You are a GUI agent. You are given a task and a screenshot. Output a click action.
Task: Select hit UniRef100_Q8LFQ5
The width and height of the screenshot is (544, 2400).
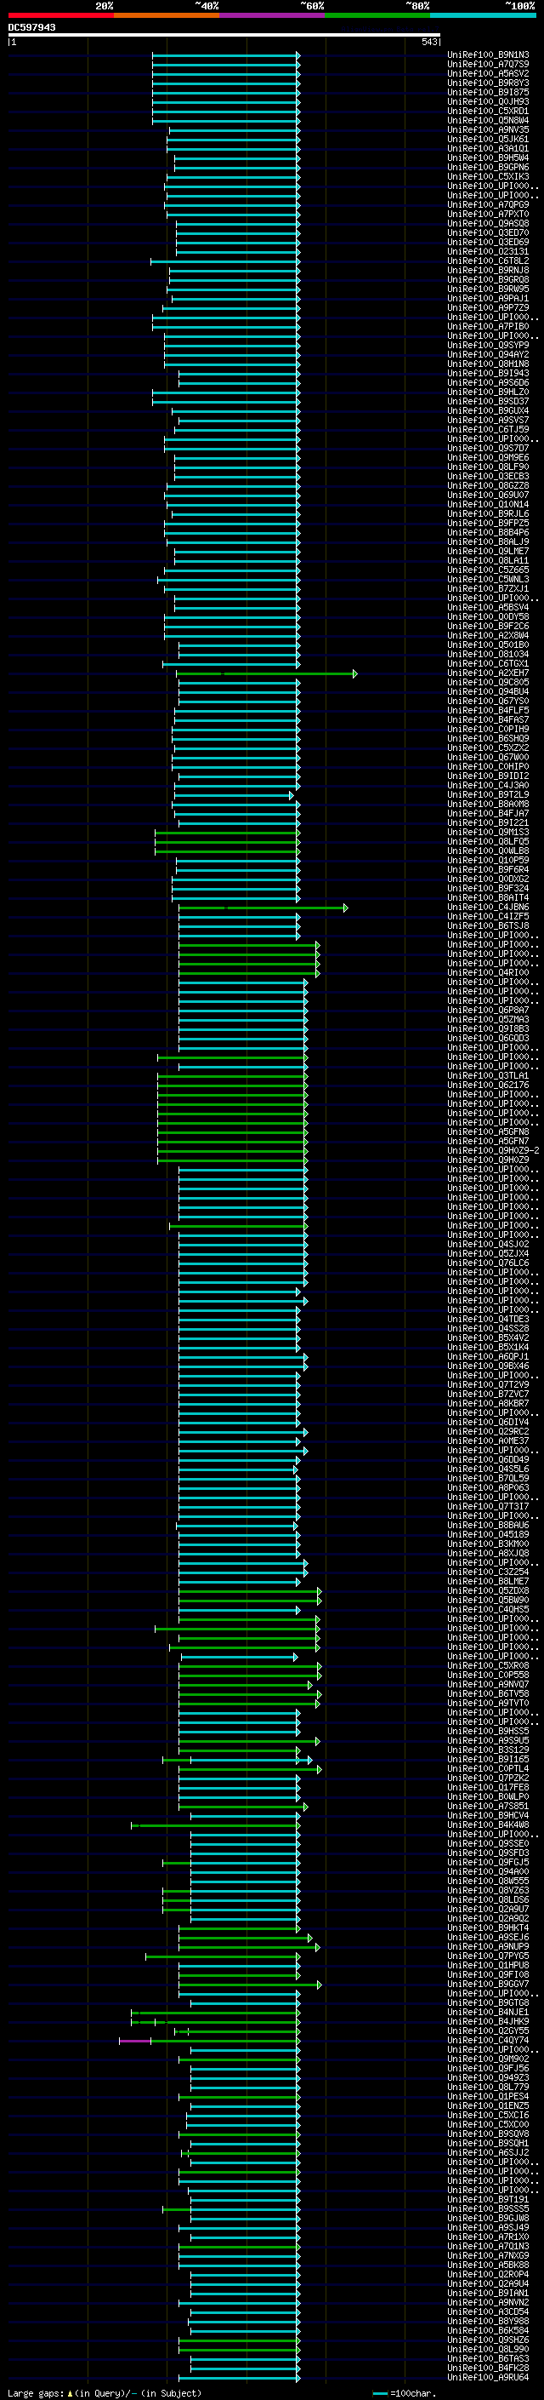pyautogui.click(x=488, y=841)
